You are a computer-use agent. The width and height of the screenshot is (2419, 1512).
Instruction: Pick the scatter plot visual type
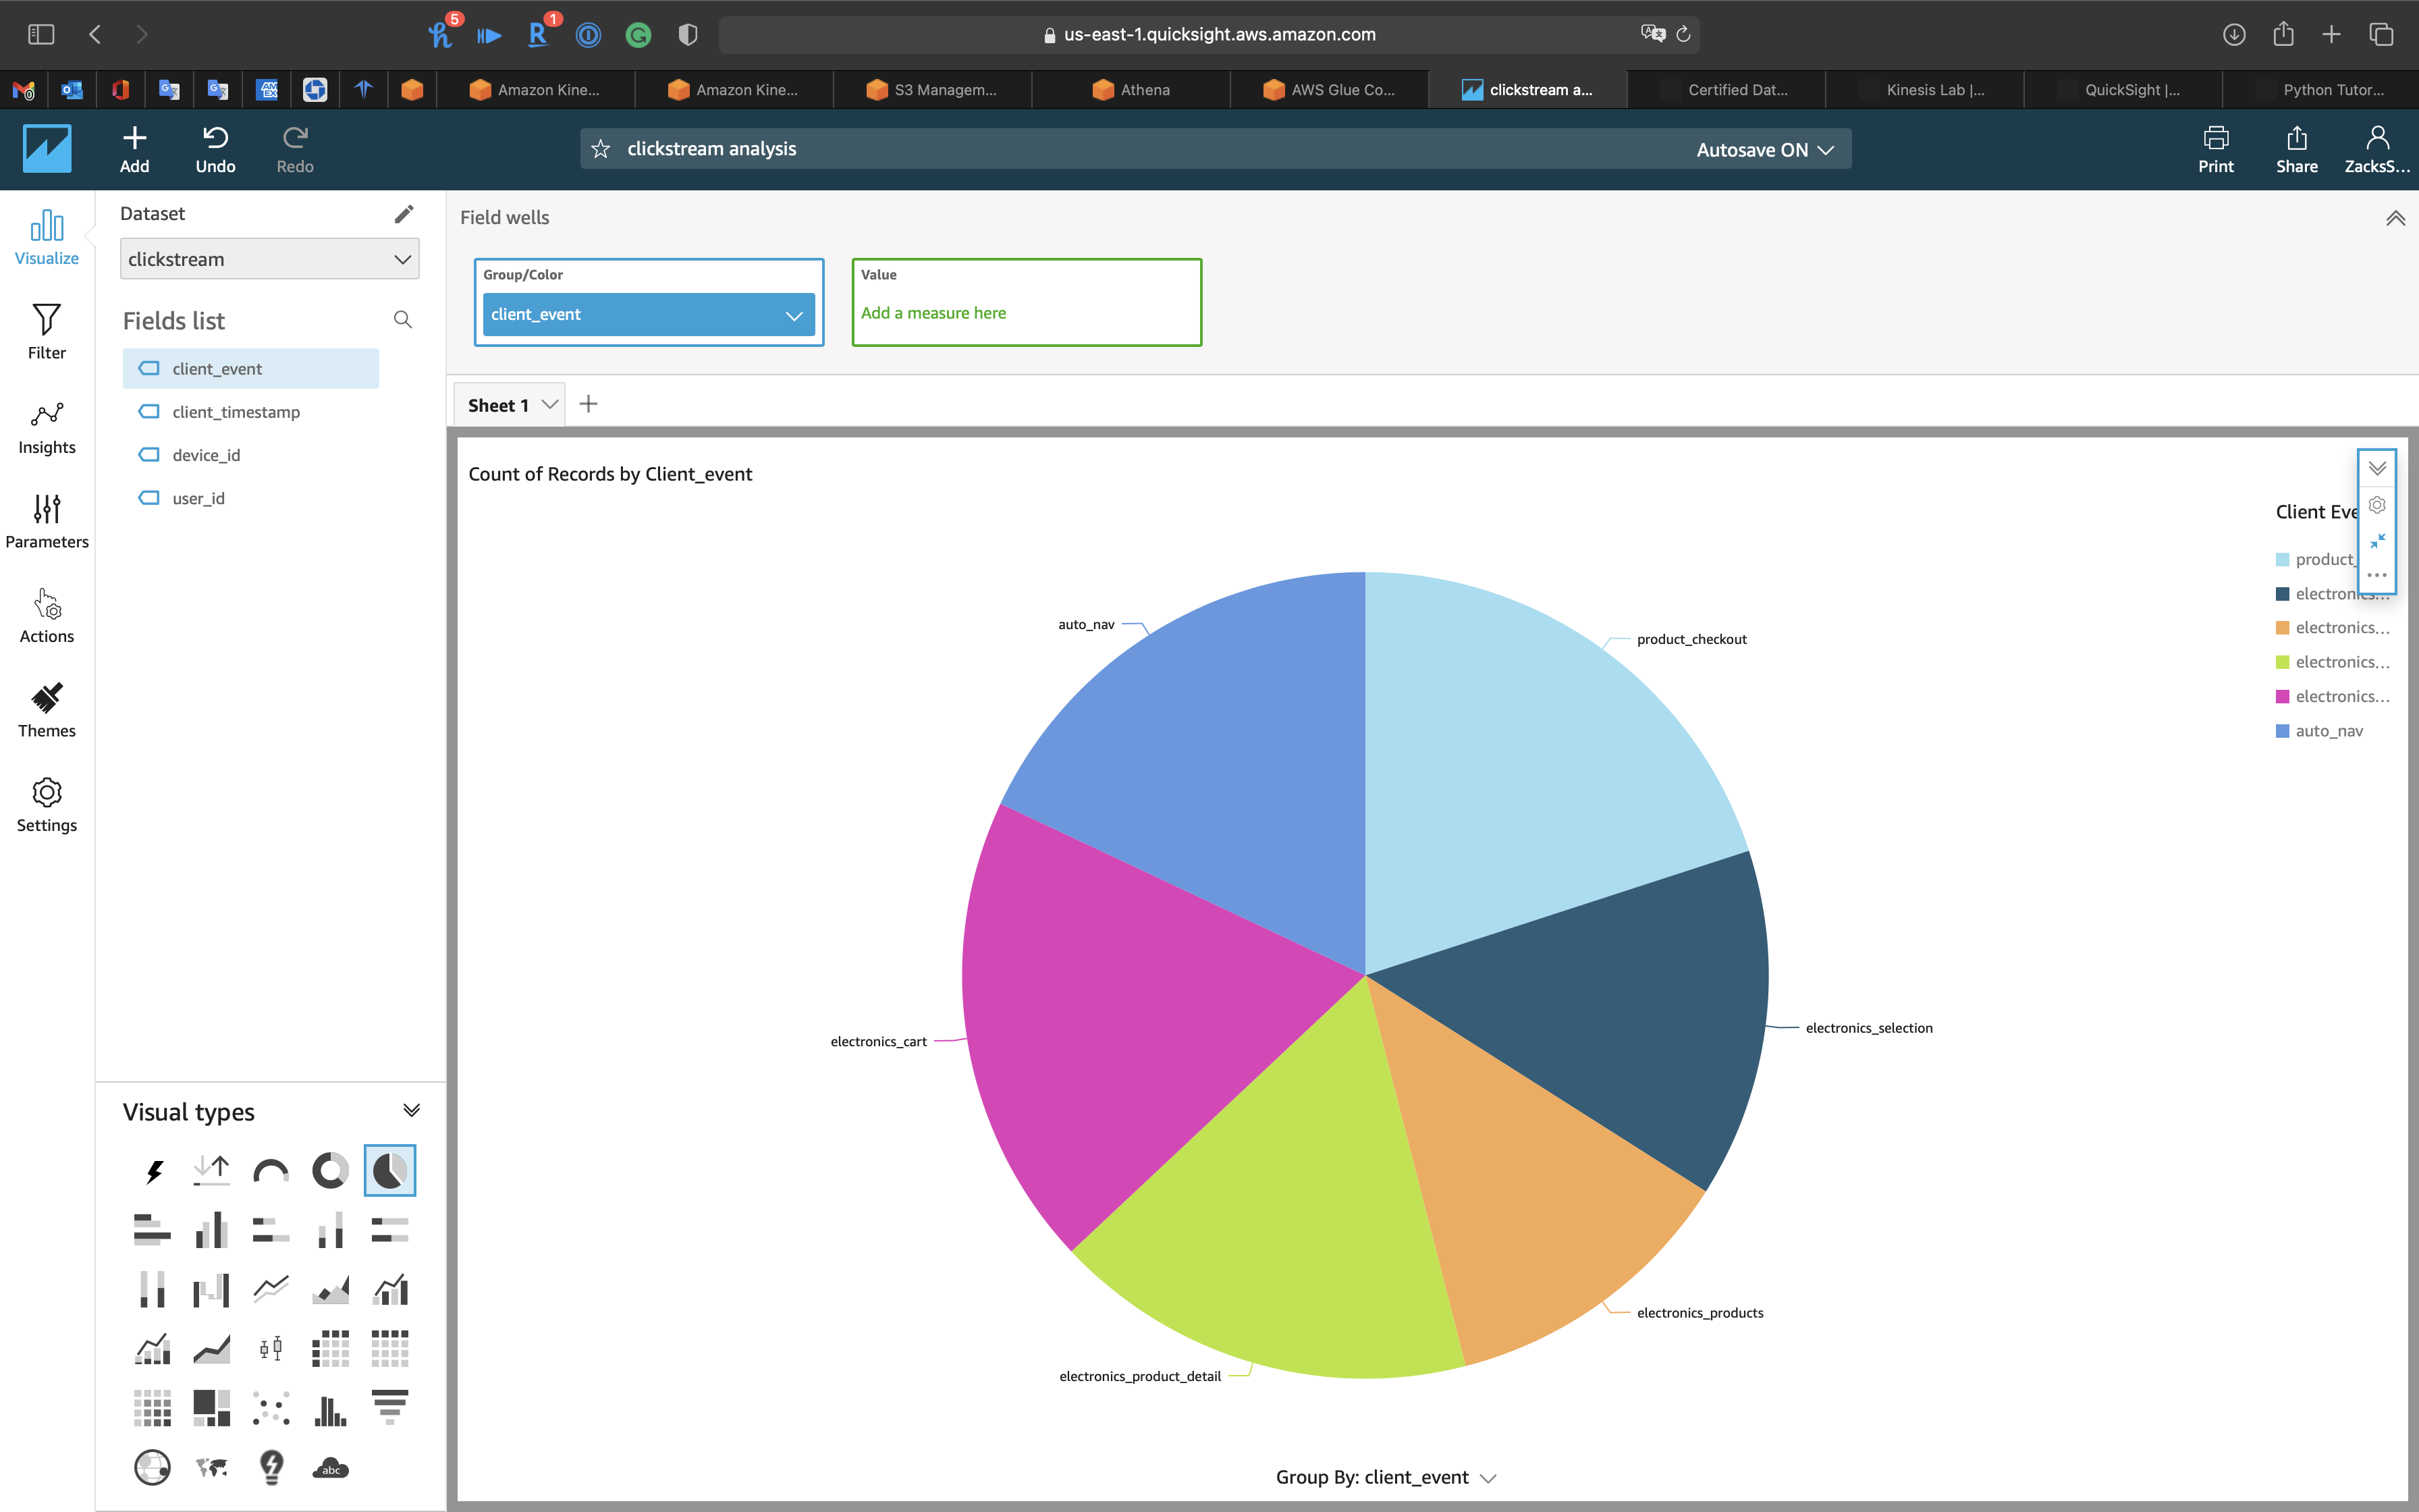271,1408
